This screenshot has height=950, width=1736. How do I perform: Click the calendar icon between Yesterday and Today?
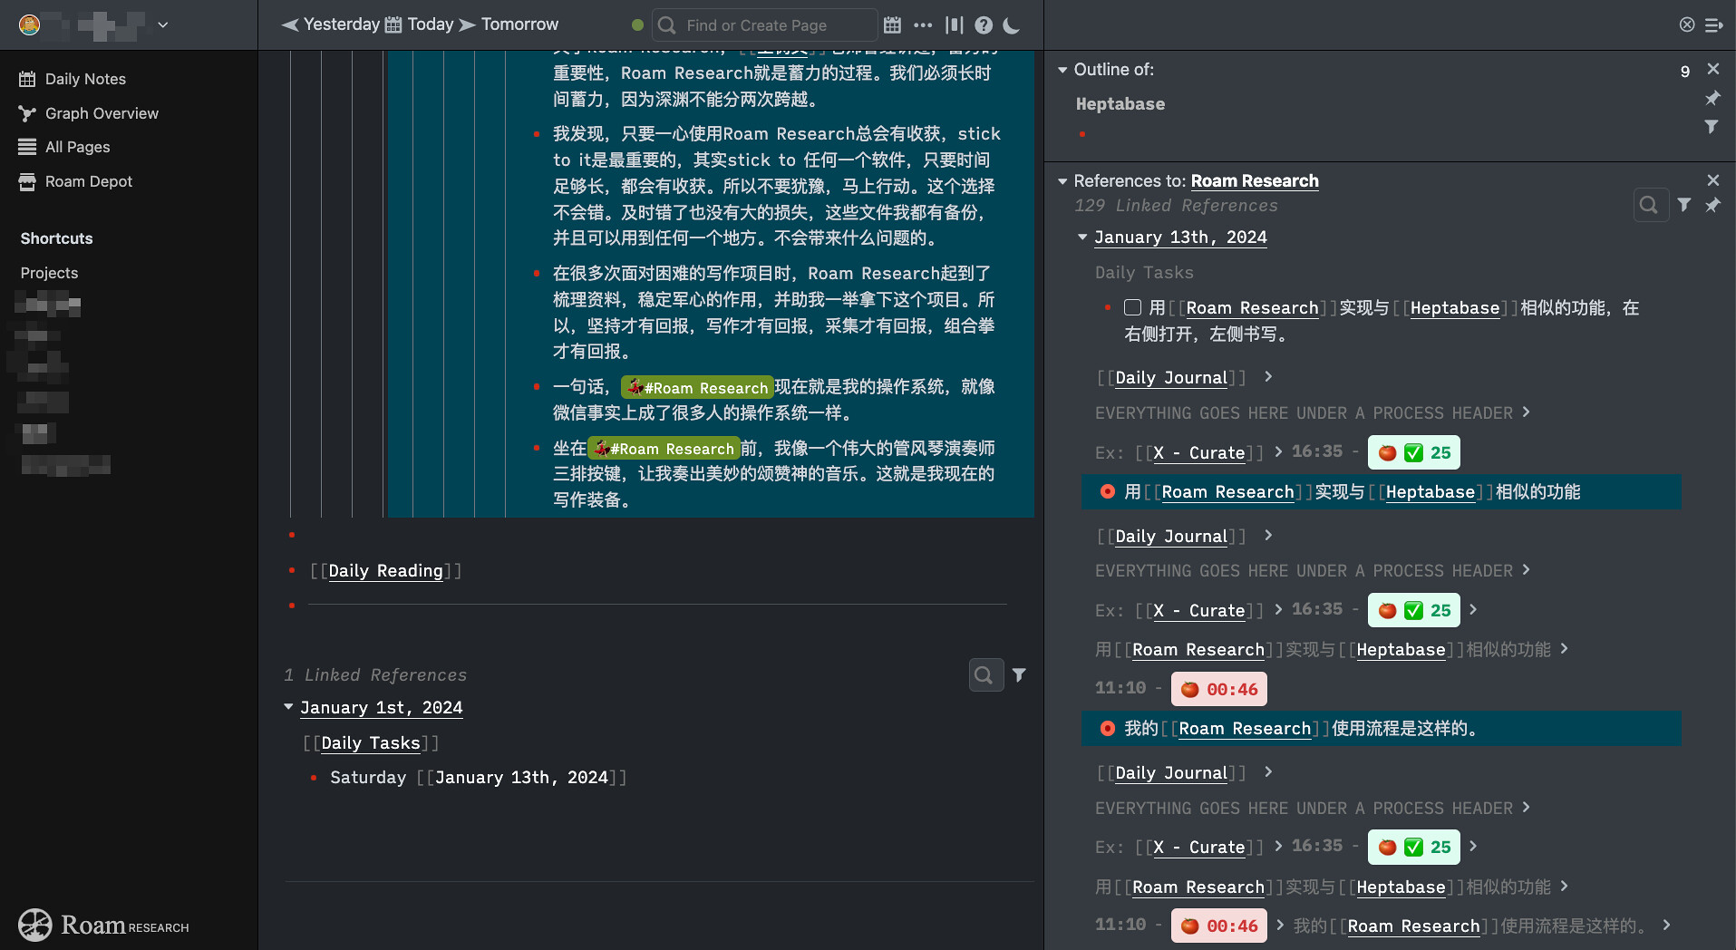pos(393,24)
